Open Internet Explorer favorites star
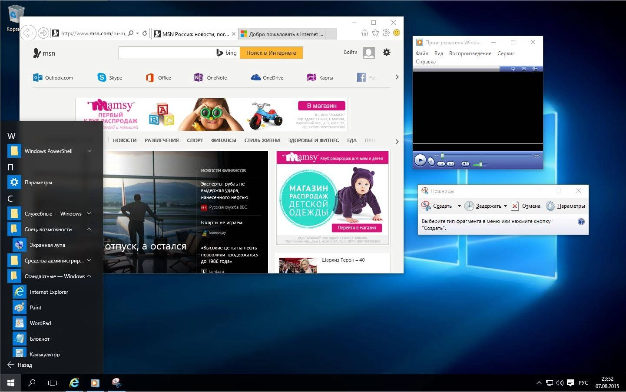Viewport: 626px width, 392px height. tap(375, 33)
